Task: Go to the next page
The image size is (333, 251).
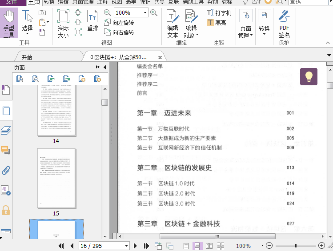Action: coord(135,246)
